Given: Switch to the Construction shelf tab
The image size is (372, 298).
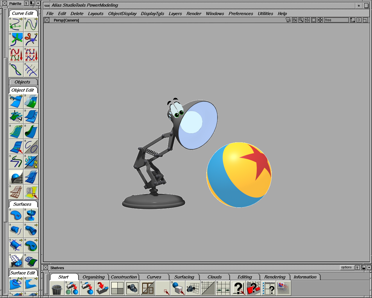Looking at the screenshot, I should point(124,277).
